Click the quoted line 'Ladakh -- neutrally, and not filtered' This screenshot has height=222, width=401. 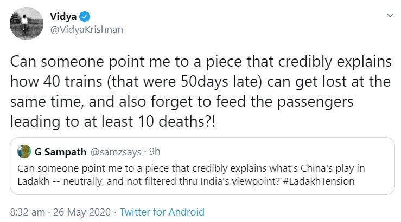(x=136, y=181)
